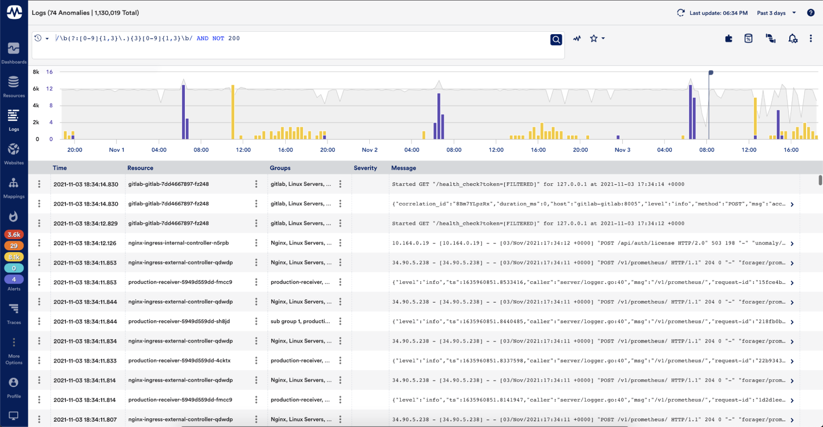This screenshot has width=823, height=427.
Task: Select resource production-receiver-5949d559dd-sh8jd
Action: click(x=179, y=321)
